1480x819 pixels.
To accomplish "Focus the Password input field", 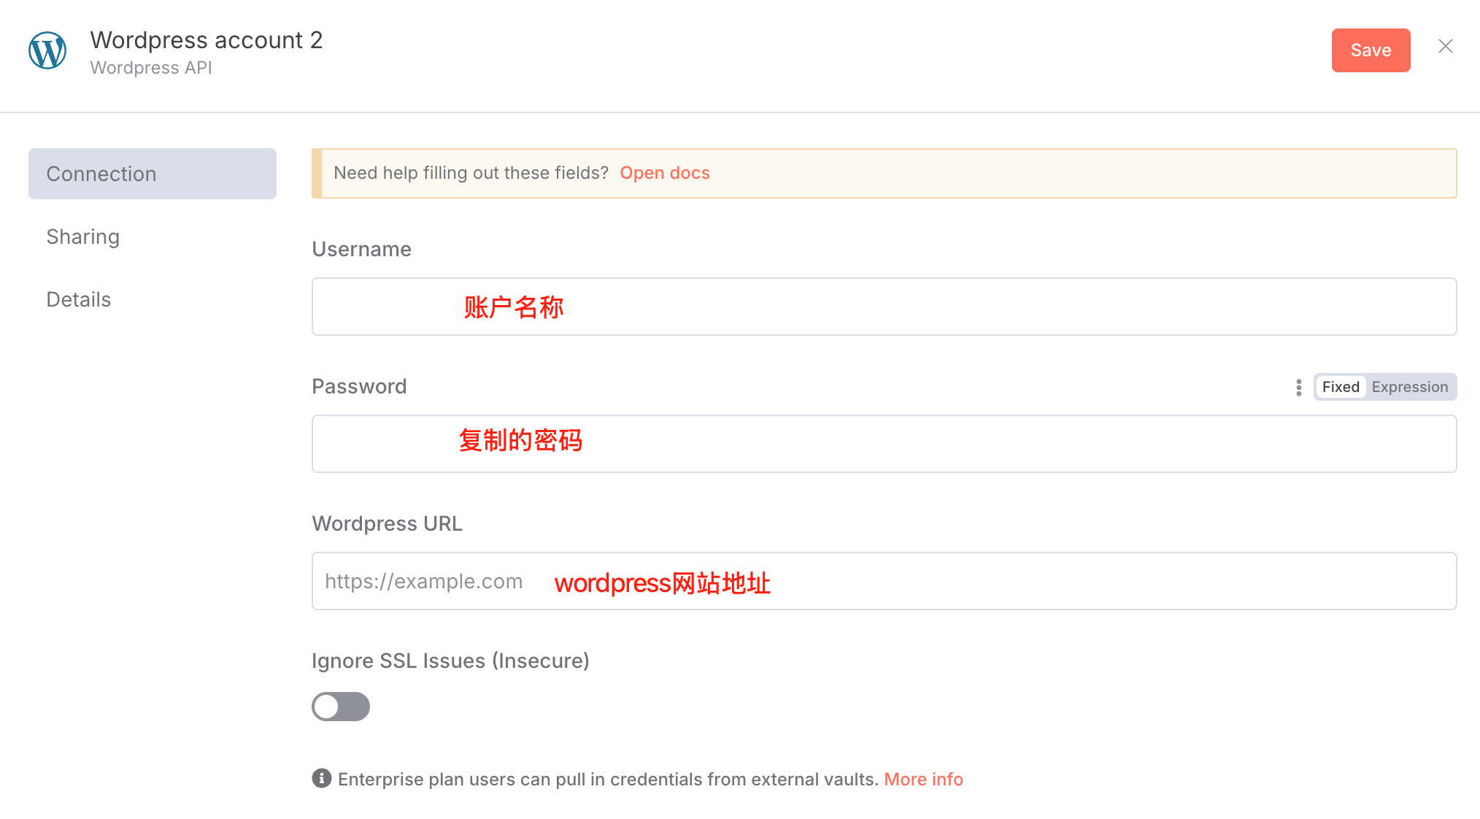I will click(x=884, y=444).
